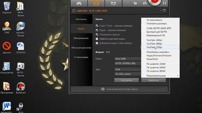Enable Добавлять видео с веб-камеры checkbox
Viewport: 202px width, 113px height.
tap(97, 43)
